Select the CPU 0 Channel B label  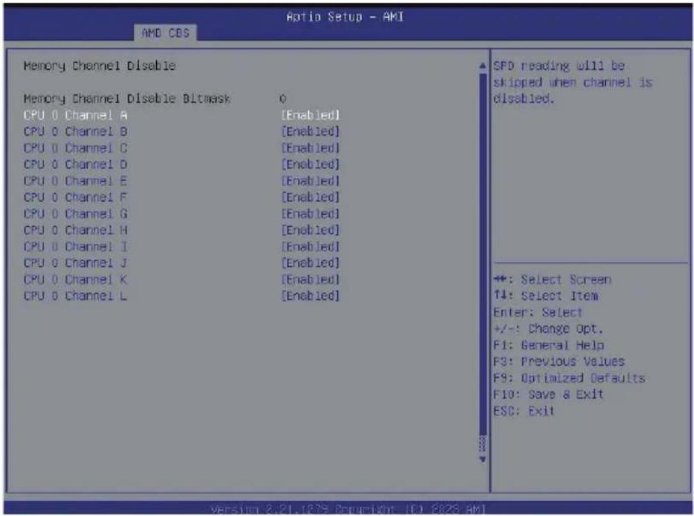[x=76, y=132]
